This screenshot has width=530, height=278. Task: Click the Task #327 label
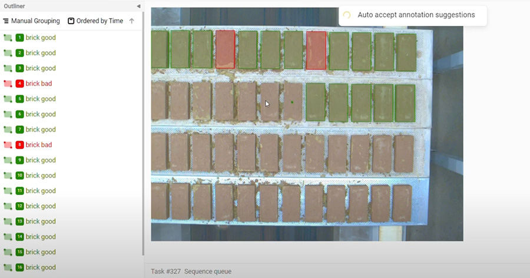coord(165,272)
